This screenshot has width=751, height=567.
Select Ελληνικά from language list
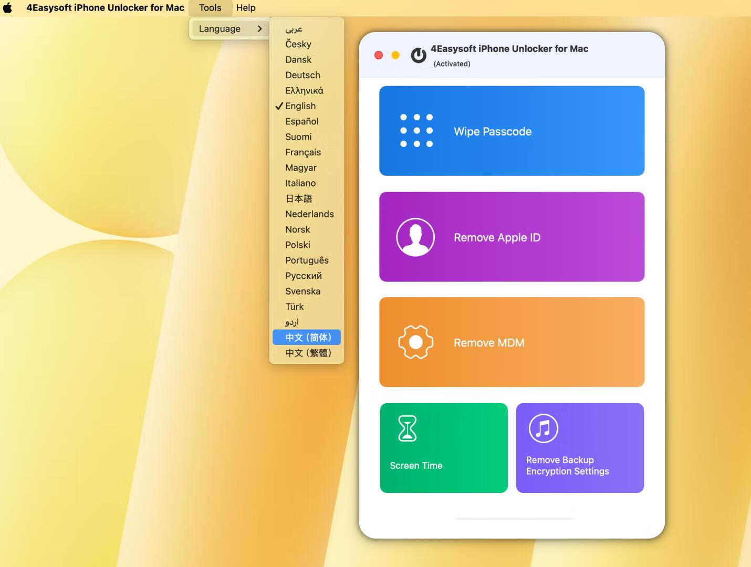coord(307,91)
